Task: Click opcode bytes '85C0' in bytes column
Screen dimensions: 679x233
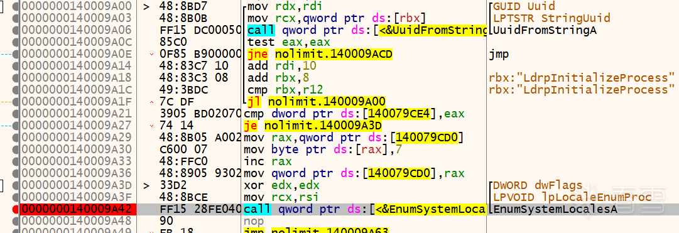Action: 173,42
